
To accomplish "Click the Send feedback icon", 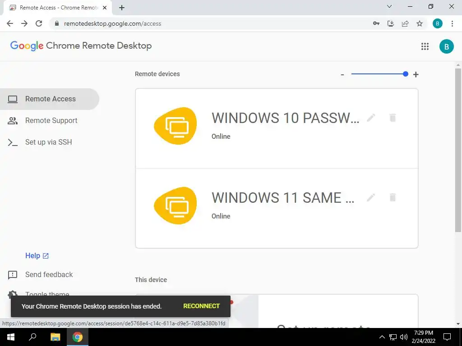I will 13,275.
